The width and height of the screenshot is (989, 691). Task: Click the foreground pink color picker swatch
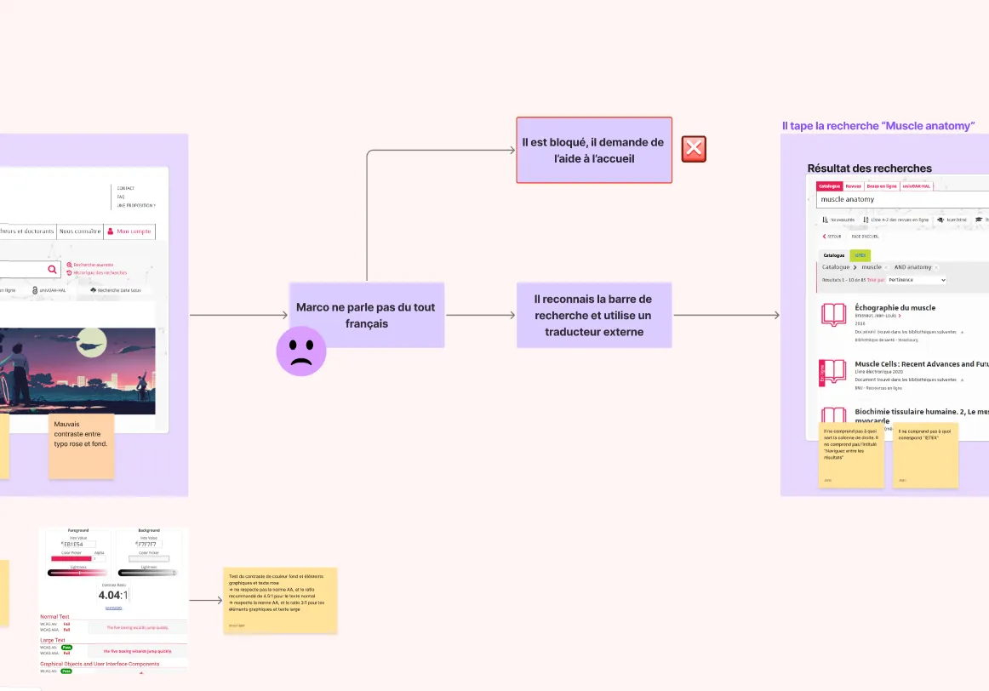tap(71, 558)
